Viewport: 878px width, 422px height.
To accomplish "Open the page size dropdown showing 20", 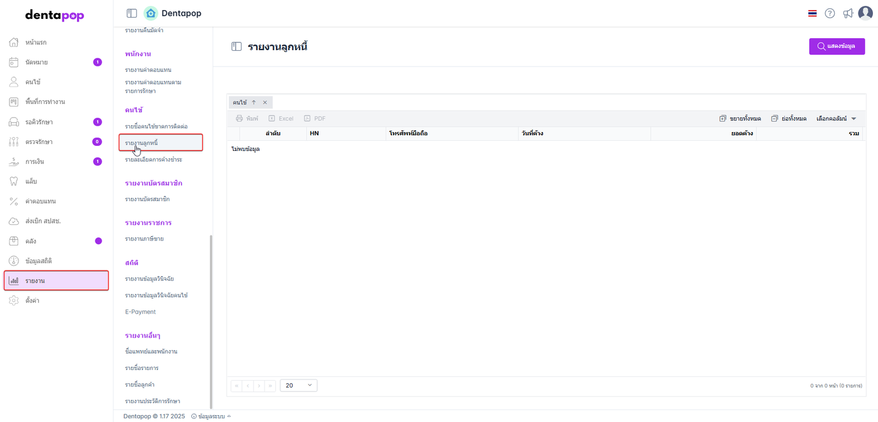I will tap(299, 386).
